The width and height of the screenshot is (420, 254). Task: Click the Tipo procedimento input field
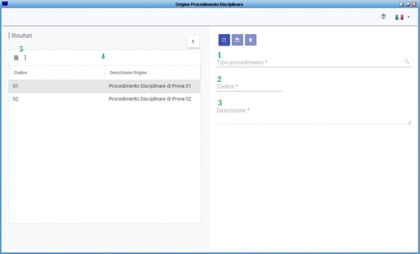tap(310, 62)
